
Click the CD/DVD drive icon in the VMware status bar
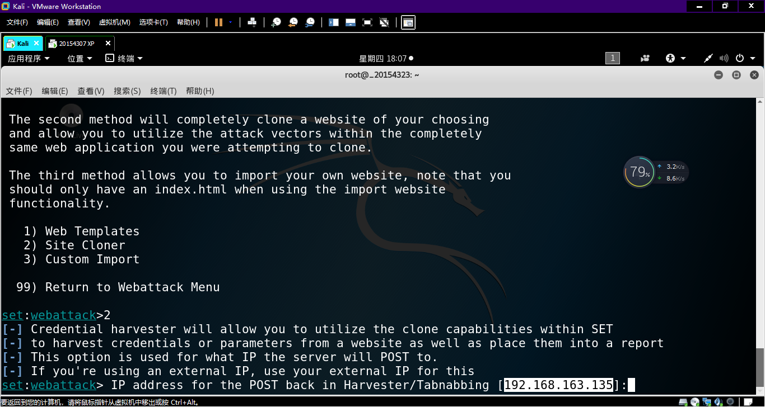pyautogui.click(x=694, y=402)
